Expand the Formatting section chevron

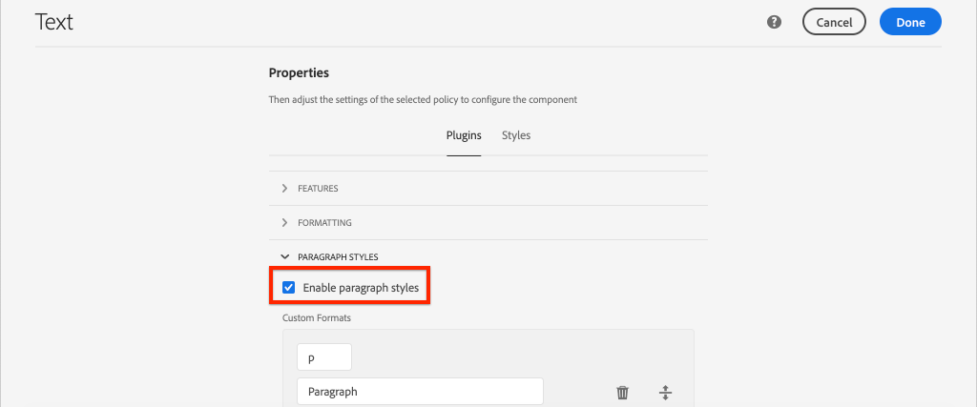coord(284,223)
